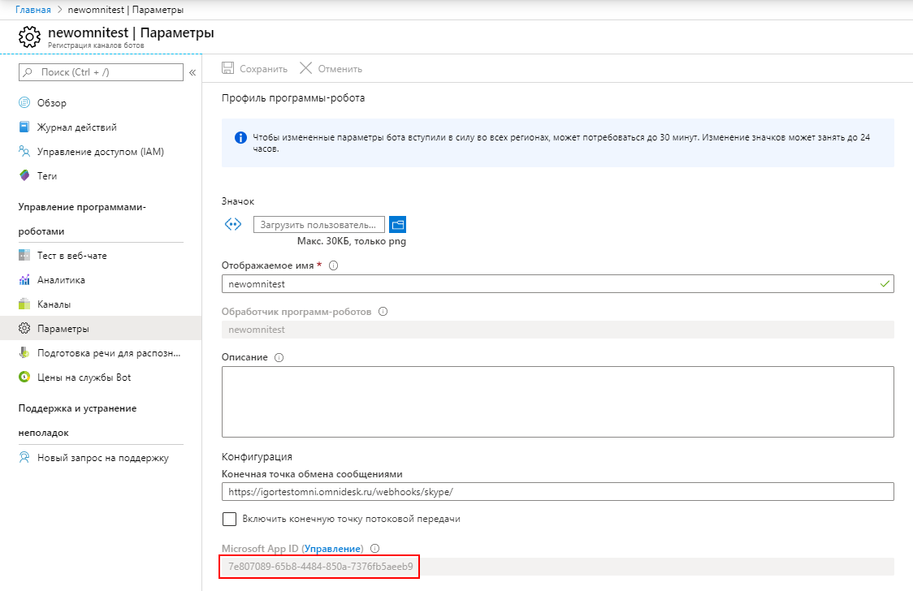The image size is (913, 591).
Task: Click the Управление link near App ID
Action: coord(332,549)
